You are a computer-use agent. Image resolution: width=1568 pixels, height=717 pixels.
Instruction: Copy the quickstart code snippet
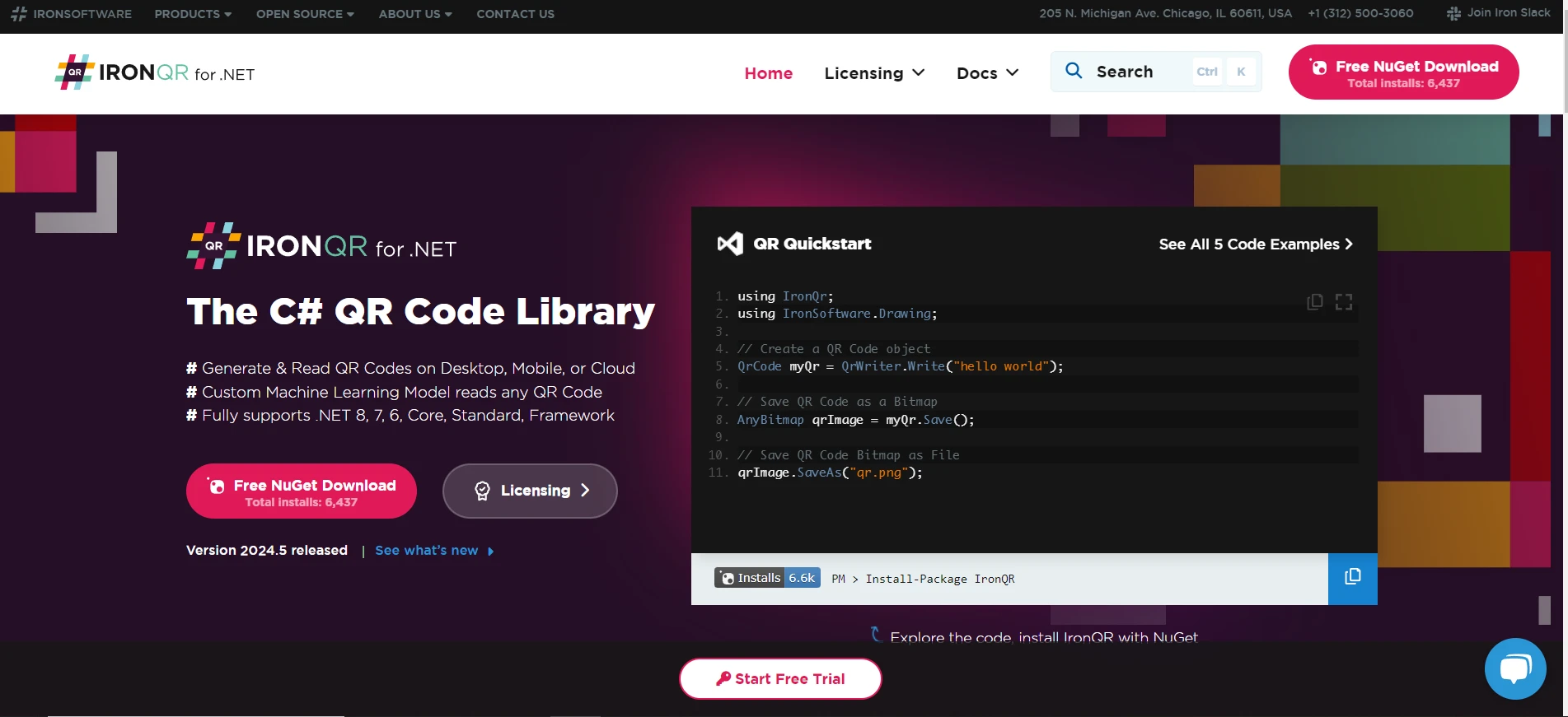coord(1314,302)
